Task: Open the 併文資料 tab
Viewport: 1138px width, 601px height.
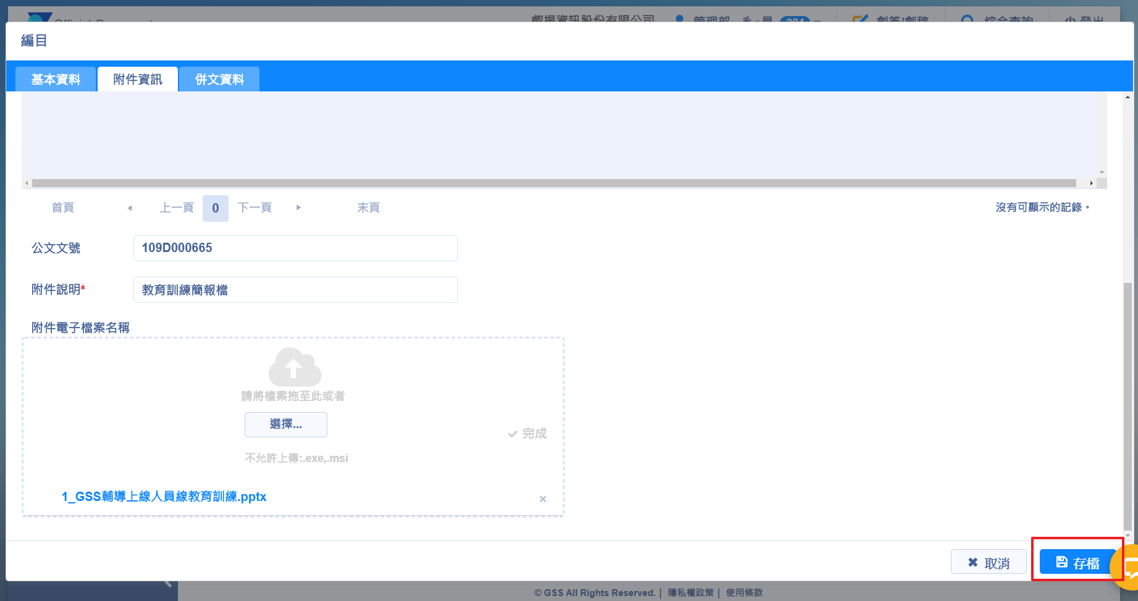Action: tap(219, 80)
